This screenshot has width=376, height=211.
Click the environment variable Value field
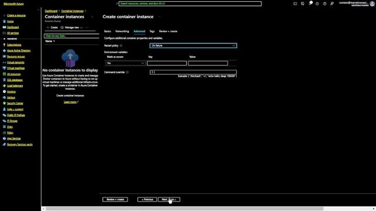208,63
